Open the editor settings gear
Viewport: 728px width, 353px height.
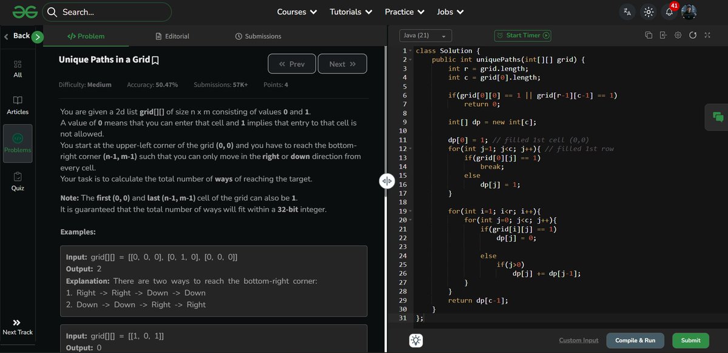pyautogui.click(x=678, y=36)
